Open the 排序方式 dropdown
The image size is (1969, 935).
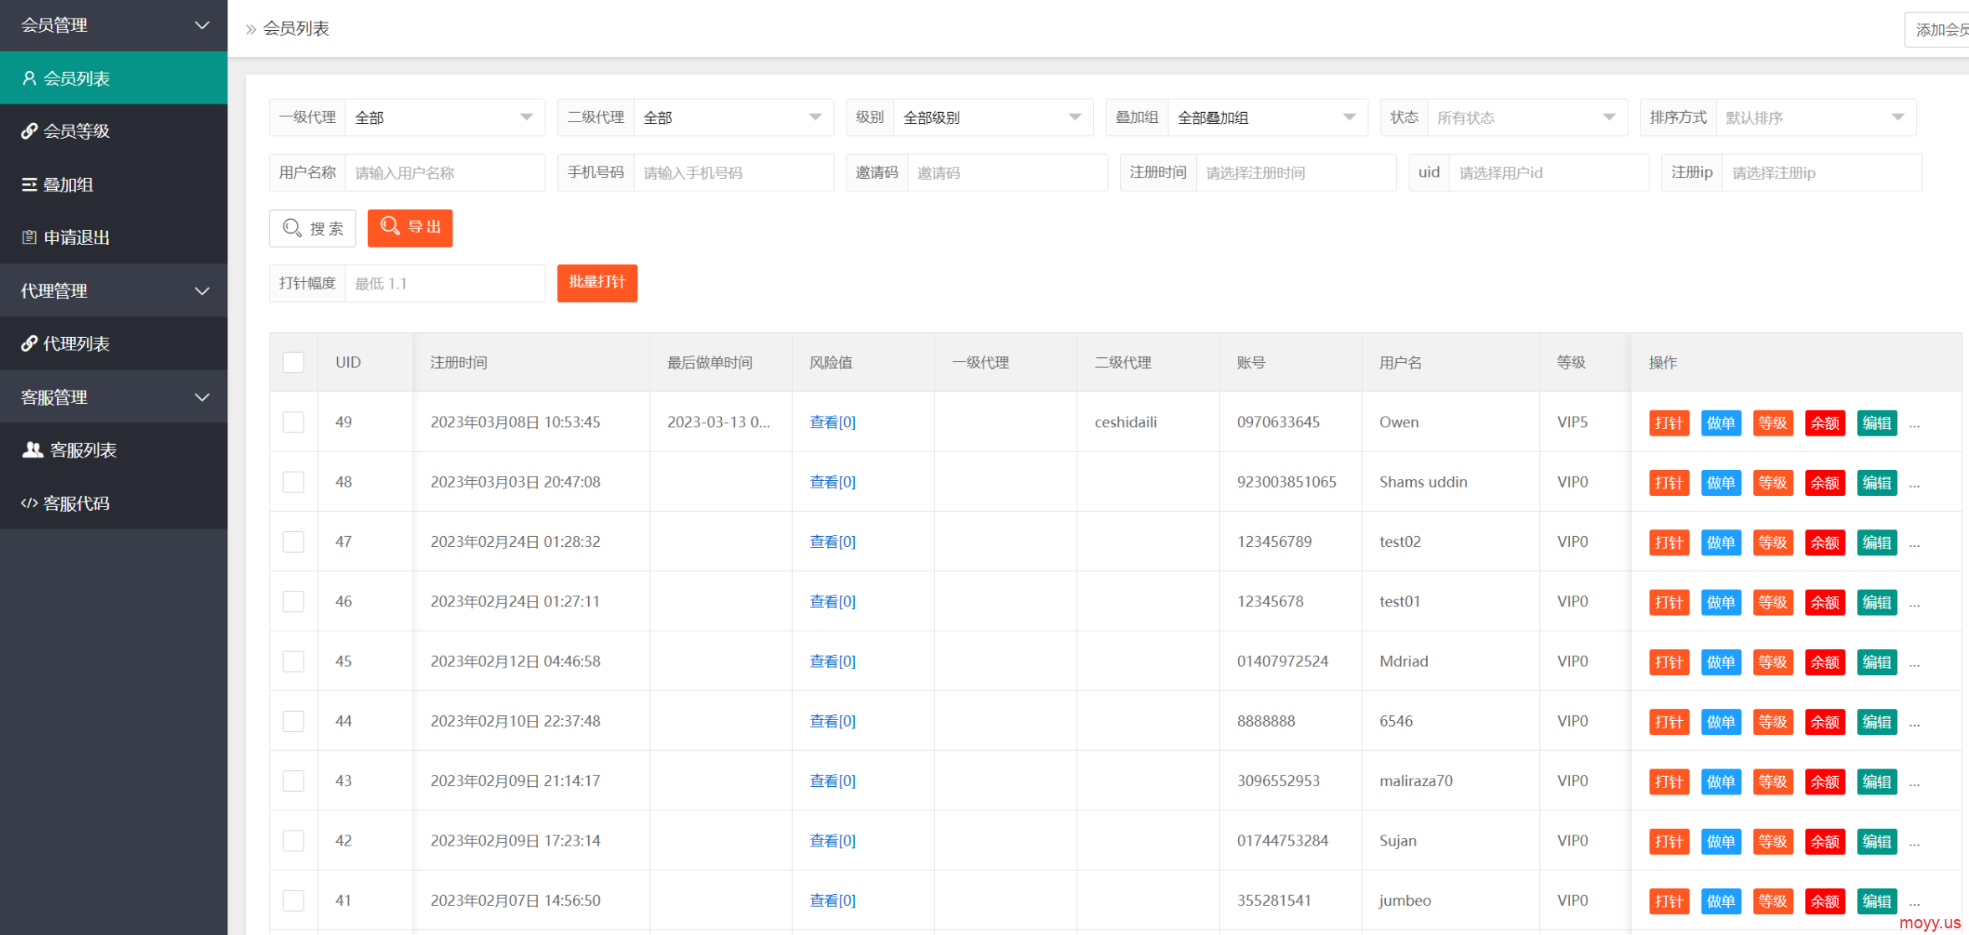coord(1816,117)
